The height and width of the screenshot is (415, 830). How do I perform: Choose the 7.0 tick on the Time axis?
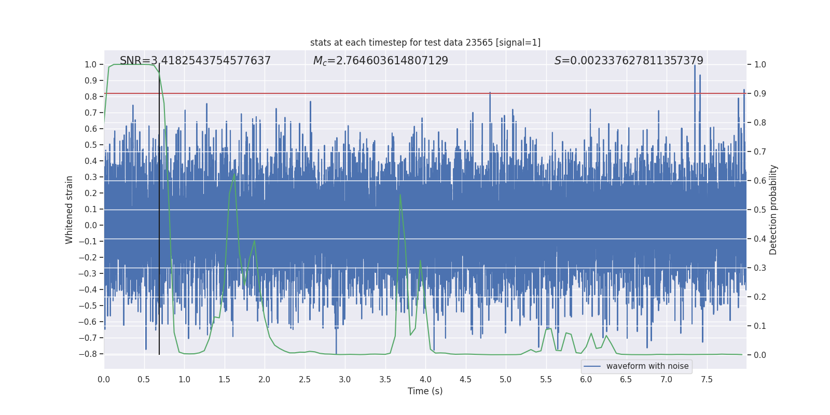(667, 379)
